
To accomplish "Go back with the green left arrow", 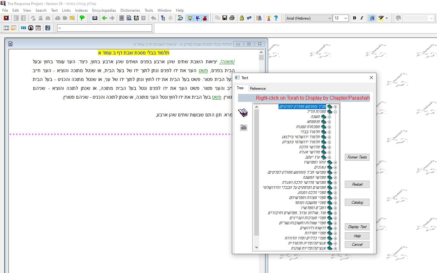I will point(104,18).
